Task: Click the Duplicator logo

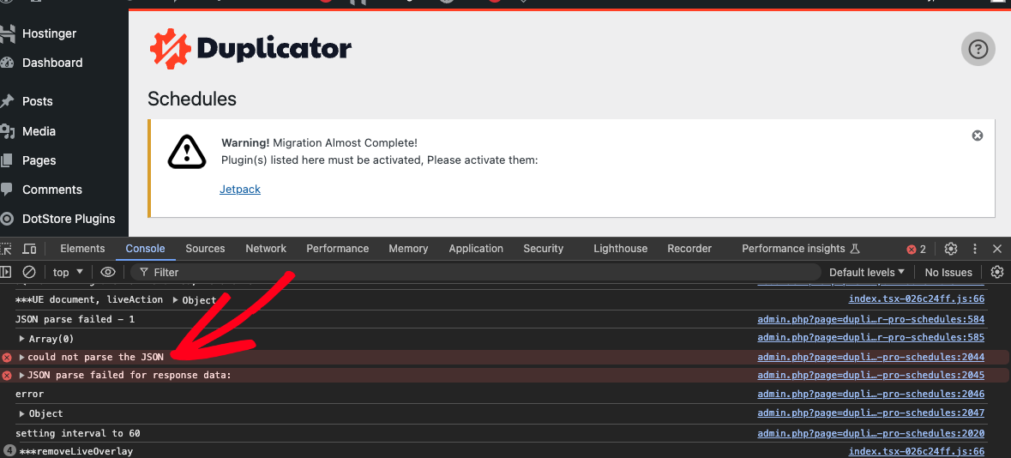Action: (x=250, y=48)
